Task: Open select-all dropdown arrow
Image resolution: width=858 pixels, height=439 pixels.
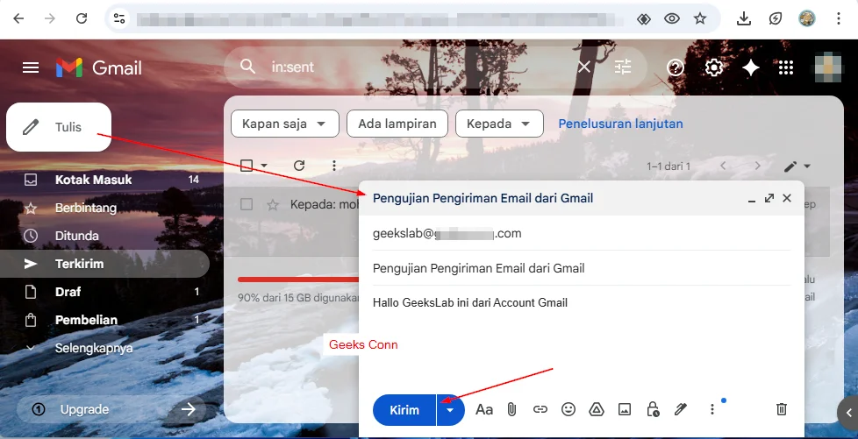Action: coord(264,166)
